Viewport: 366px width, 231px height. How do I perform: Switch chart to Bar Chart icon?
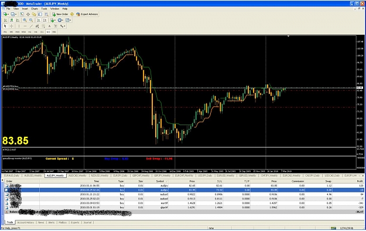click(x=5, y=20)
